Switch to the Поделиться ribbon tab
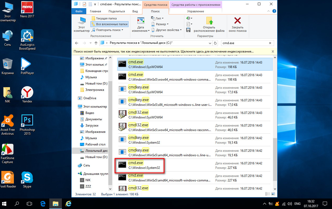332x209 pixels. (117, 11)
